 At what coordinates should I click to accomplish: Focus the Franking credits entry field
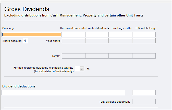tap(120, 34)
